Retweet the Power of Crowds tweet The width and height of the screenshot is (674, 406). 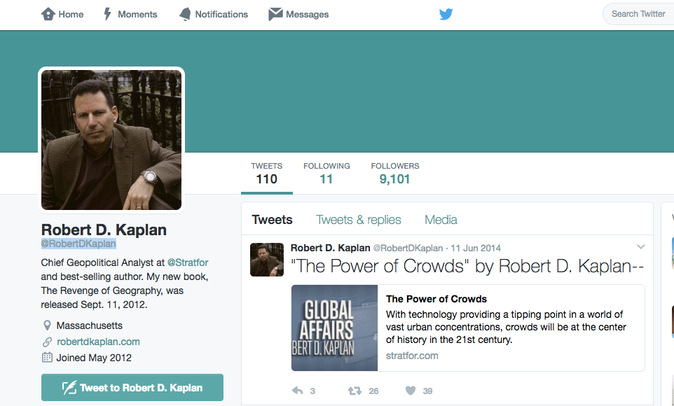coord(355,391)
